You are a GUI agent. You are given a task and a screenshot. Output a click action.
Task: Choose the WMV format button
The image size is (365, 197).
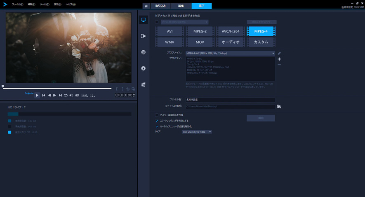coord(170,42)
